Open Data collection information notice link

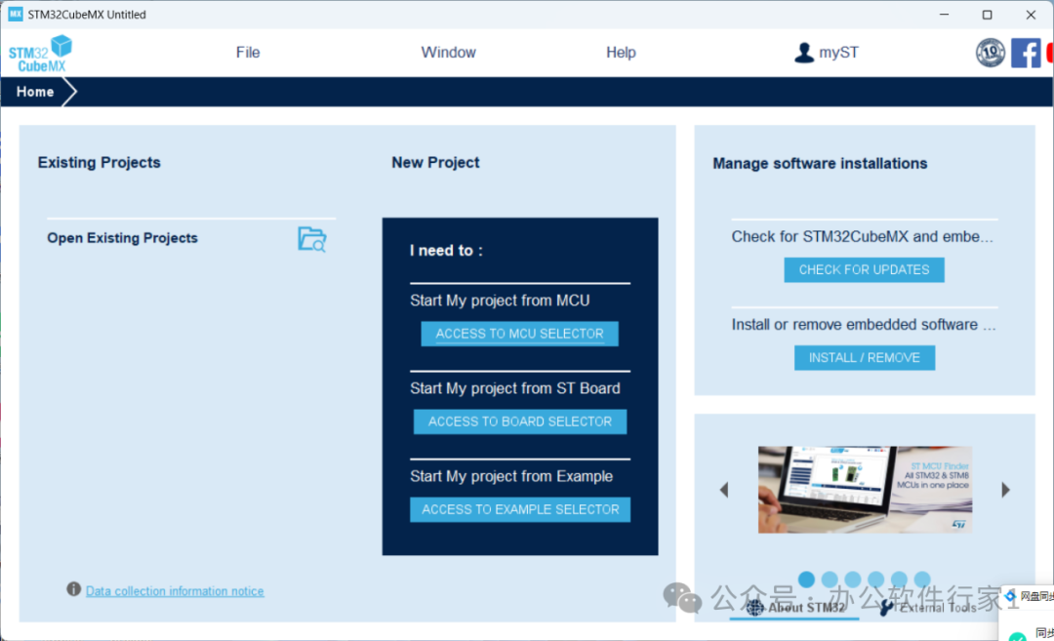click(175, 591)
